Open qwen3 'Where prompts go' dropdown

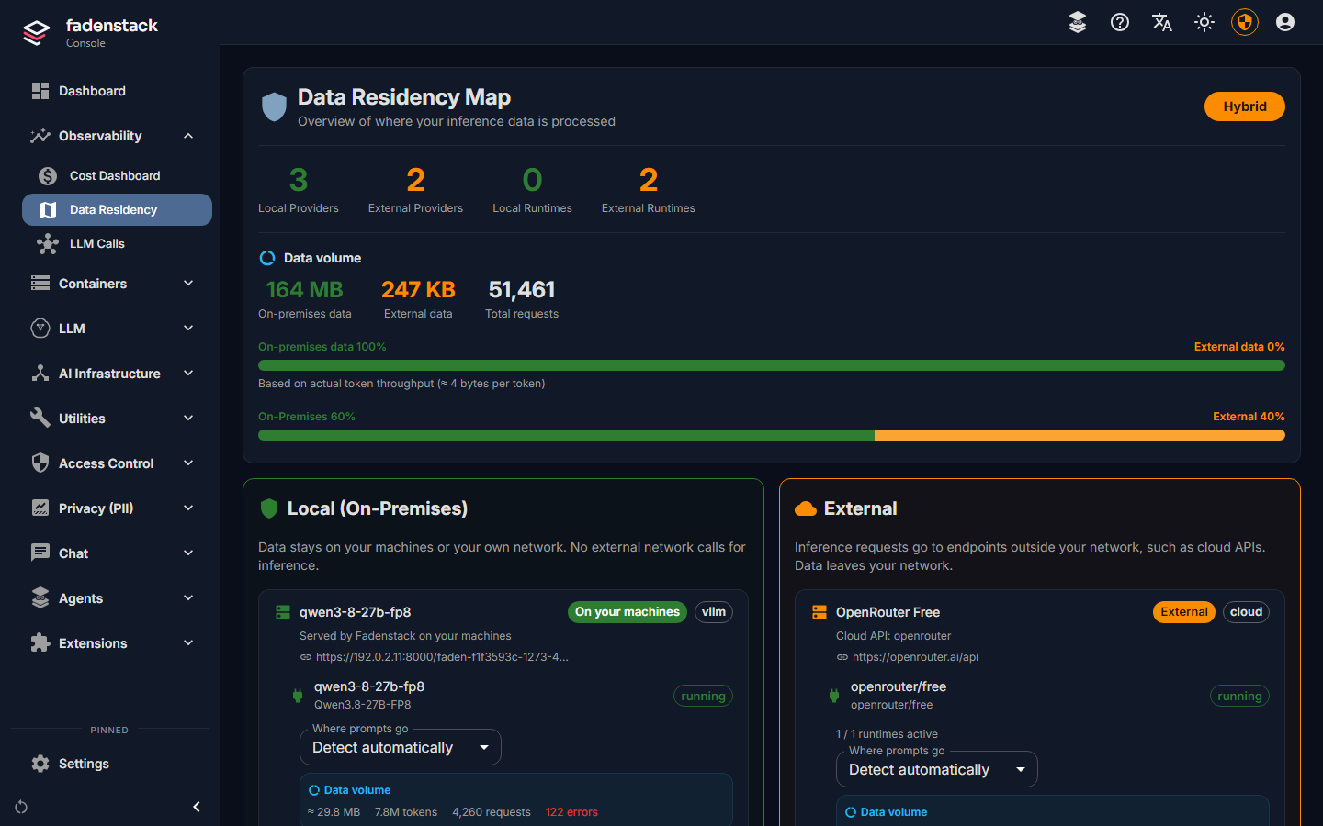pos(401,747)
